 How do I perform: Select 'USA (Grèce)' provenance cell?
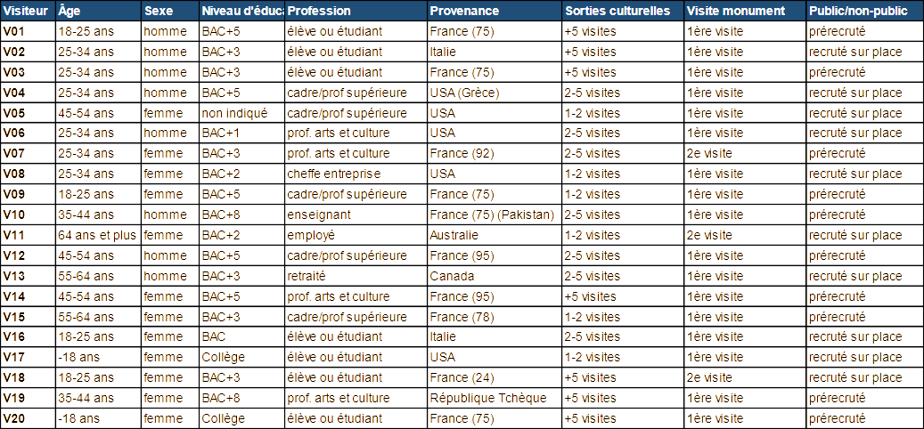495,93
